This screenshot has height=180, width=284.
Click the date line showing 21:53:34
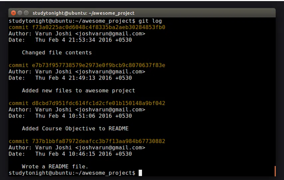70,40
